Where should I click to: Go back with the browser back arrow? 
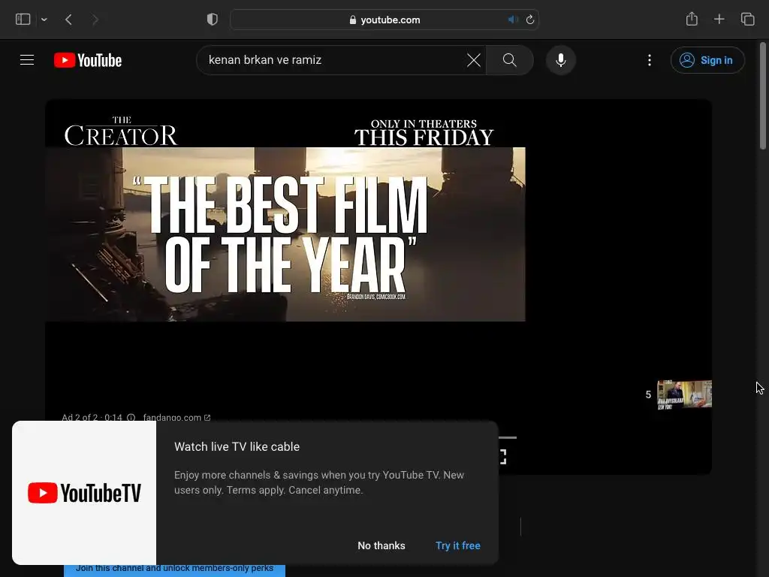coord(68,20)
